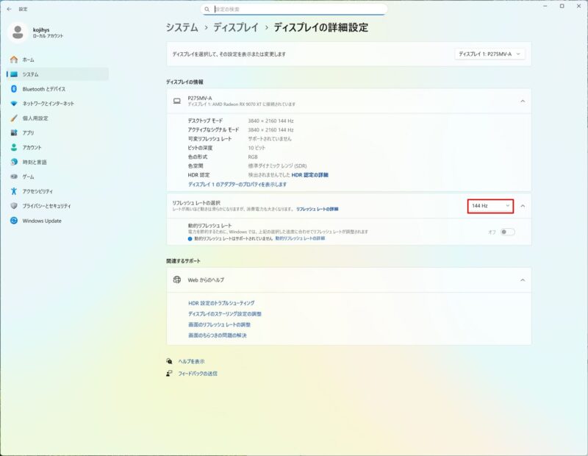Click the ホーム house icon
The width and height of the screenshot is (588, 456).
(x=14, y=60)
